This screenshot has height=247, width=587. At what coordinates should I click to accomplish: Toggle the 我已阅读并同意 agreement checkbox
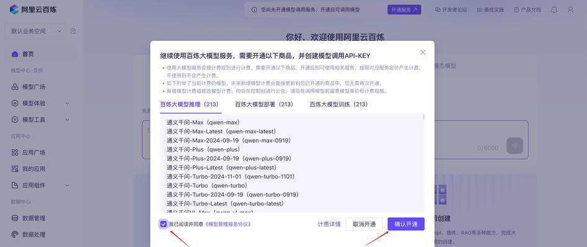click(163, 224)
